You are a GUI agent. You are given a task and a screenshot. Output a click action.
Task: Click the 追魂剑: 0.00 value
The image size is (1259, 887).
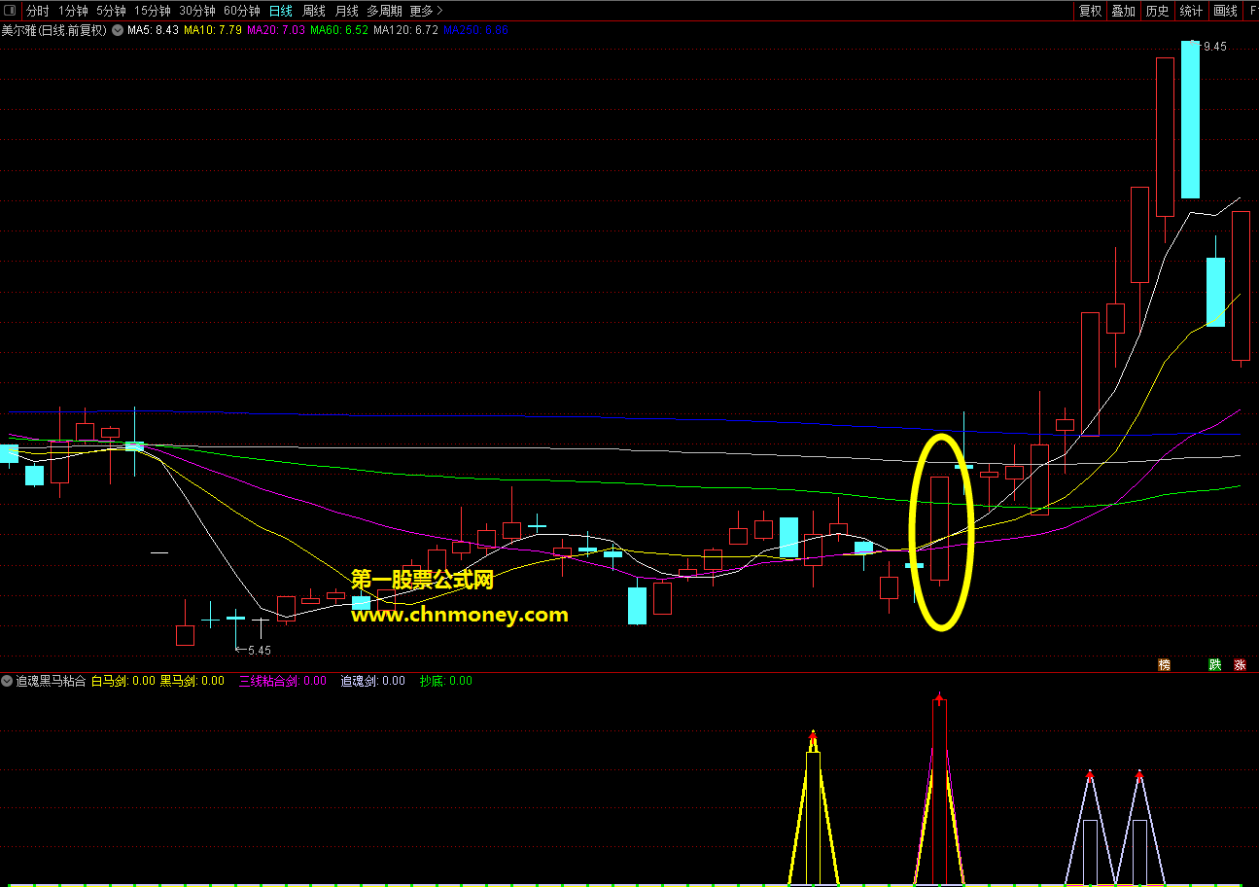pyautogui.click(x=372, y=681)
